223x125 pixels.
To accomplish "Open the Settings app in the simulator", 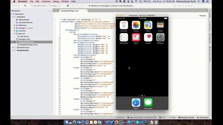I will point(160,37).
